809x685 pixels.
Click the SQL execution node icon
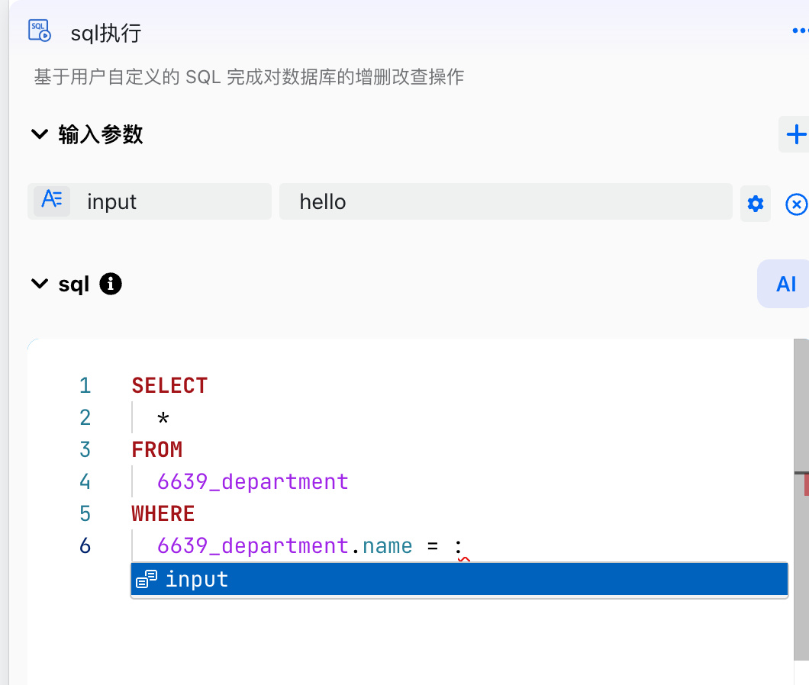[40, 31]
